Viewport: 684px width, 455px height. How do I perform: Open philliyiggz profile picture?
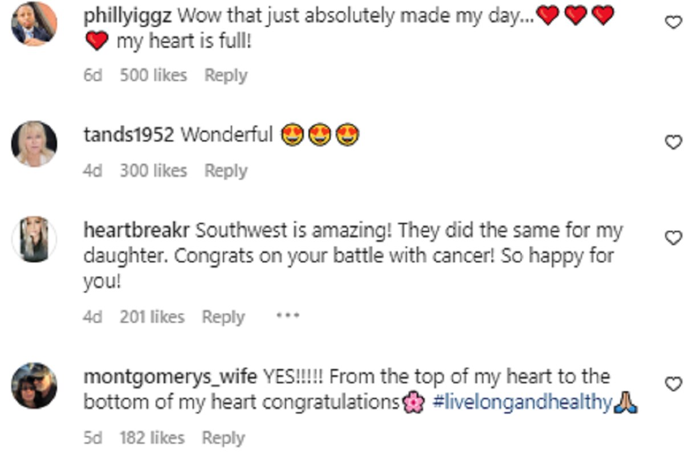[34, 24]
